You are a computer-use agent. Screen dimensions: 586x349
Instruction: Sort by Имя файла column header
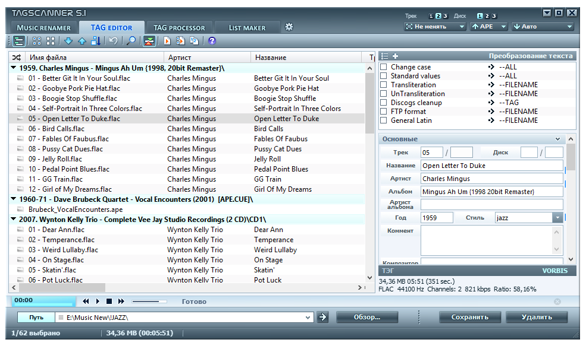point(95,58)
